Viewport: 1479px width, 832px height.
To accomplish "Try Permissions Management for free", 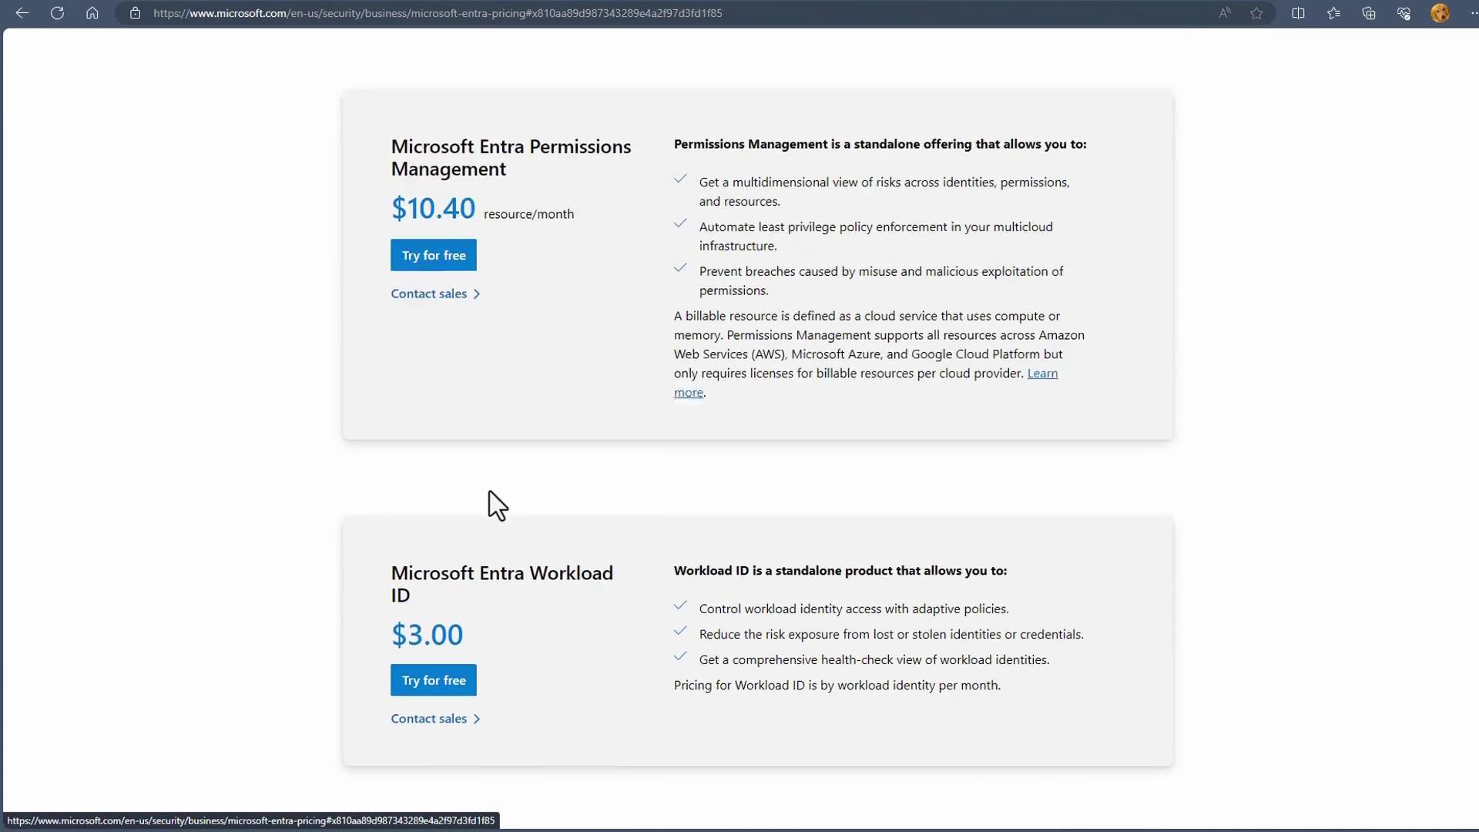I will pyautogui.click(x=434, y=255).
